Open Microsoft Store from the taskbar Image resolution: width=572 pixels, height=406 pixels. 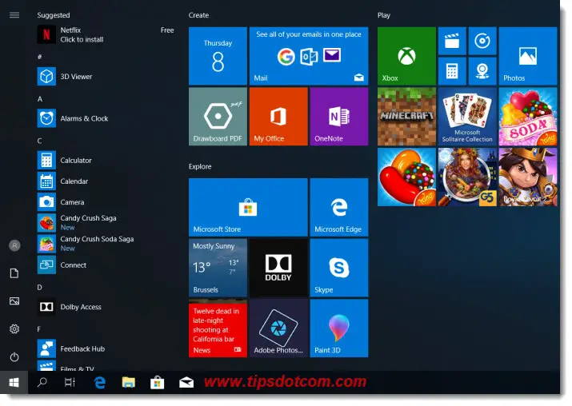pos(158,382)
